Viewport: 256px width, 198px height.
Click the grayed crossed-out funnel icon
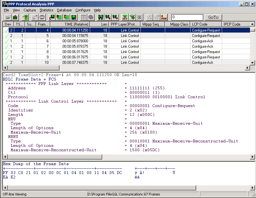tap(140, 17)
